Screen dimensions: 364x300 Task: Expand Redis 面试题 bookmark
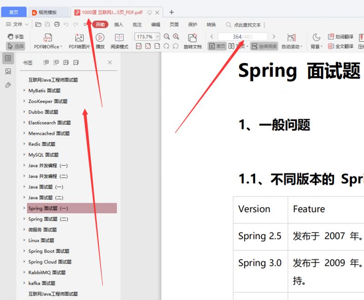pyautogui.click(x=24, y=144)
